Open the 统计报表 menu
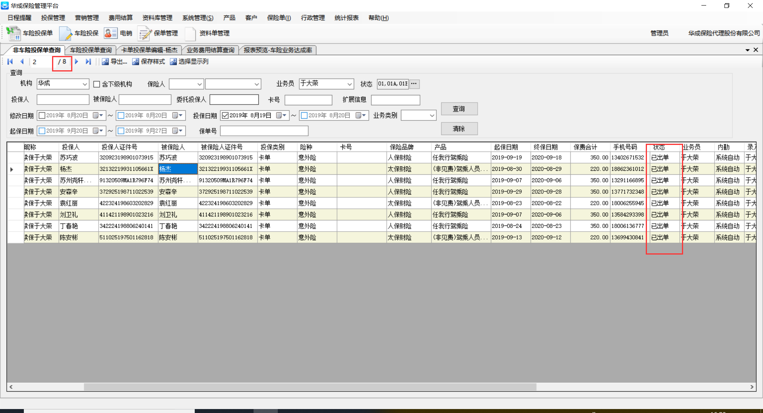Screen dimensions: 763x413 pyautogui.click(x=346, y=18)
